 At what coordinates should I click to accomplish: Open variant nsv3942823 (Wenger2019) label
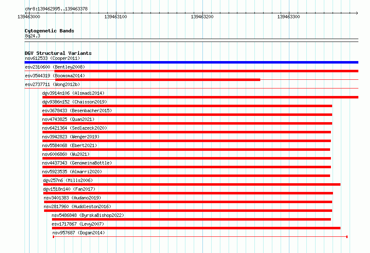click(x=71, y=137)
